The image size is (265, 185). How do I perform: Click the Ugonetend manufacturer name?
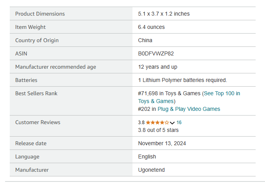(151, 170)
